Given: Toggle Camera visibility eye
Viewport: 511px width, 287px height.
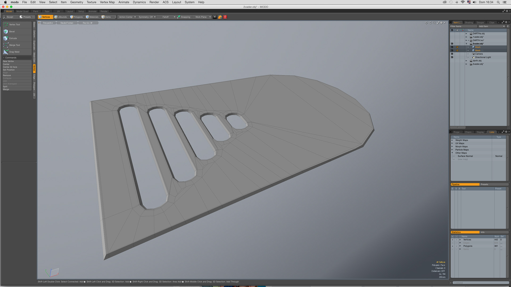Looking at the screenshot, I should click(452, 54).
